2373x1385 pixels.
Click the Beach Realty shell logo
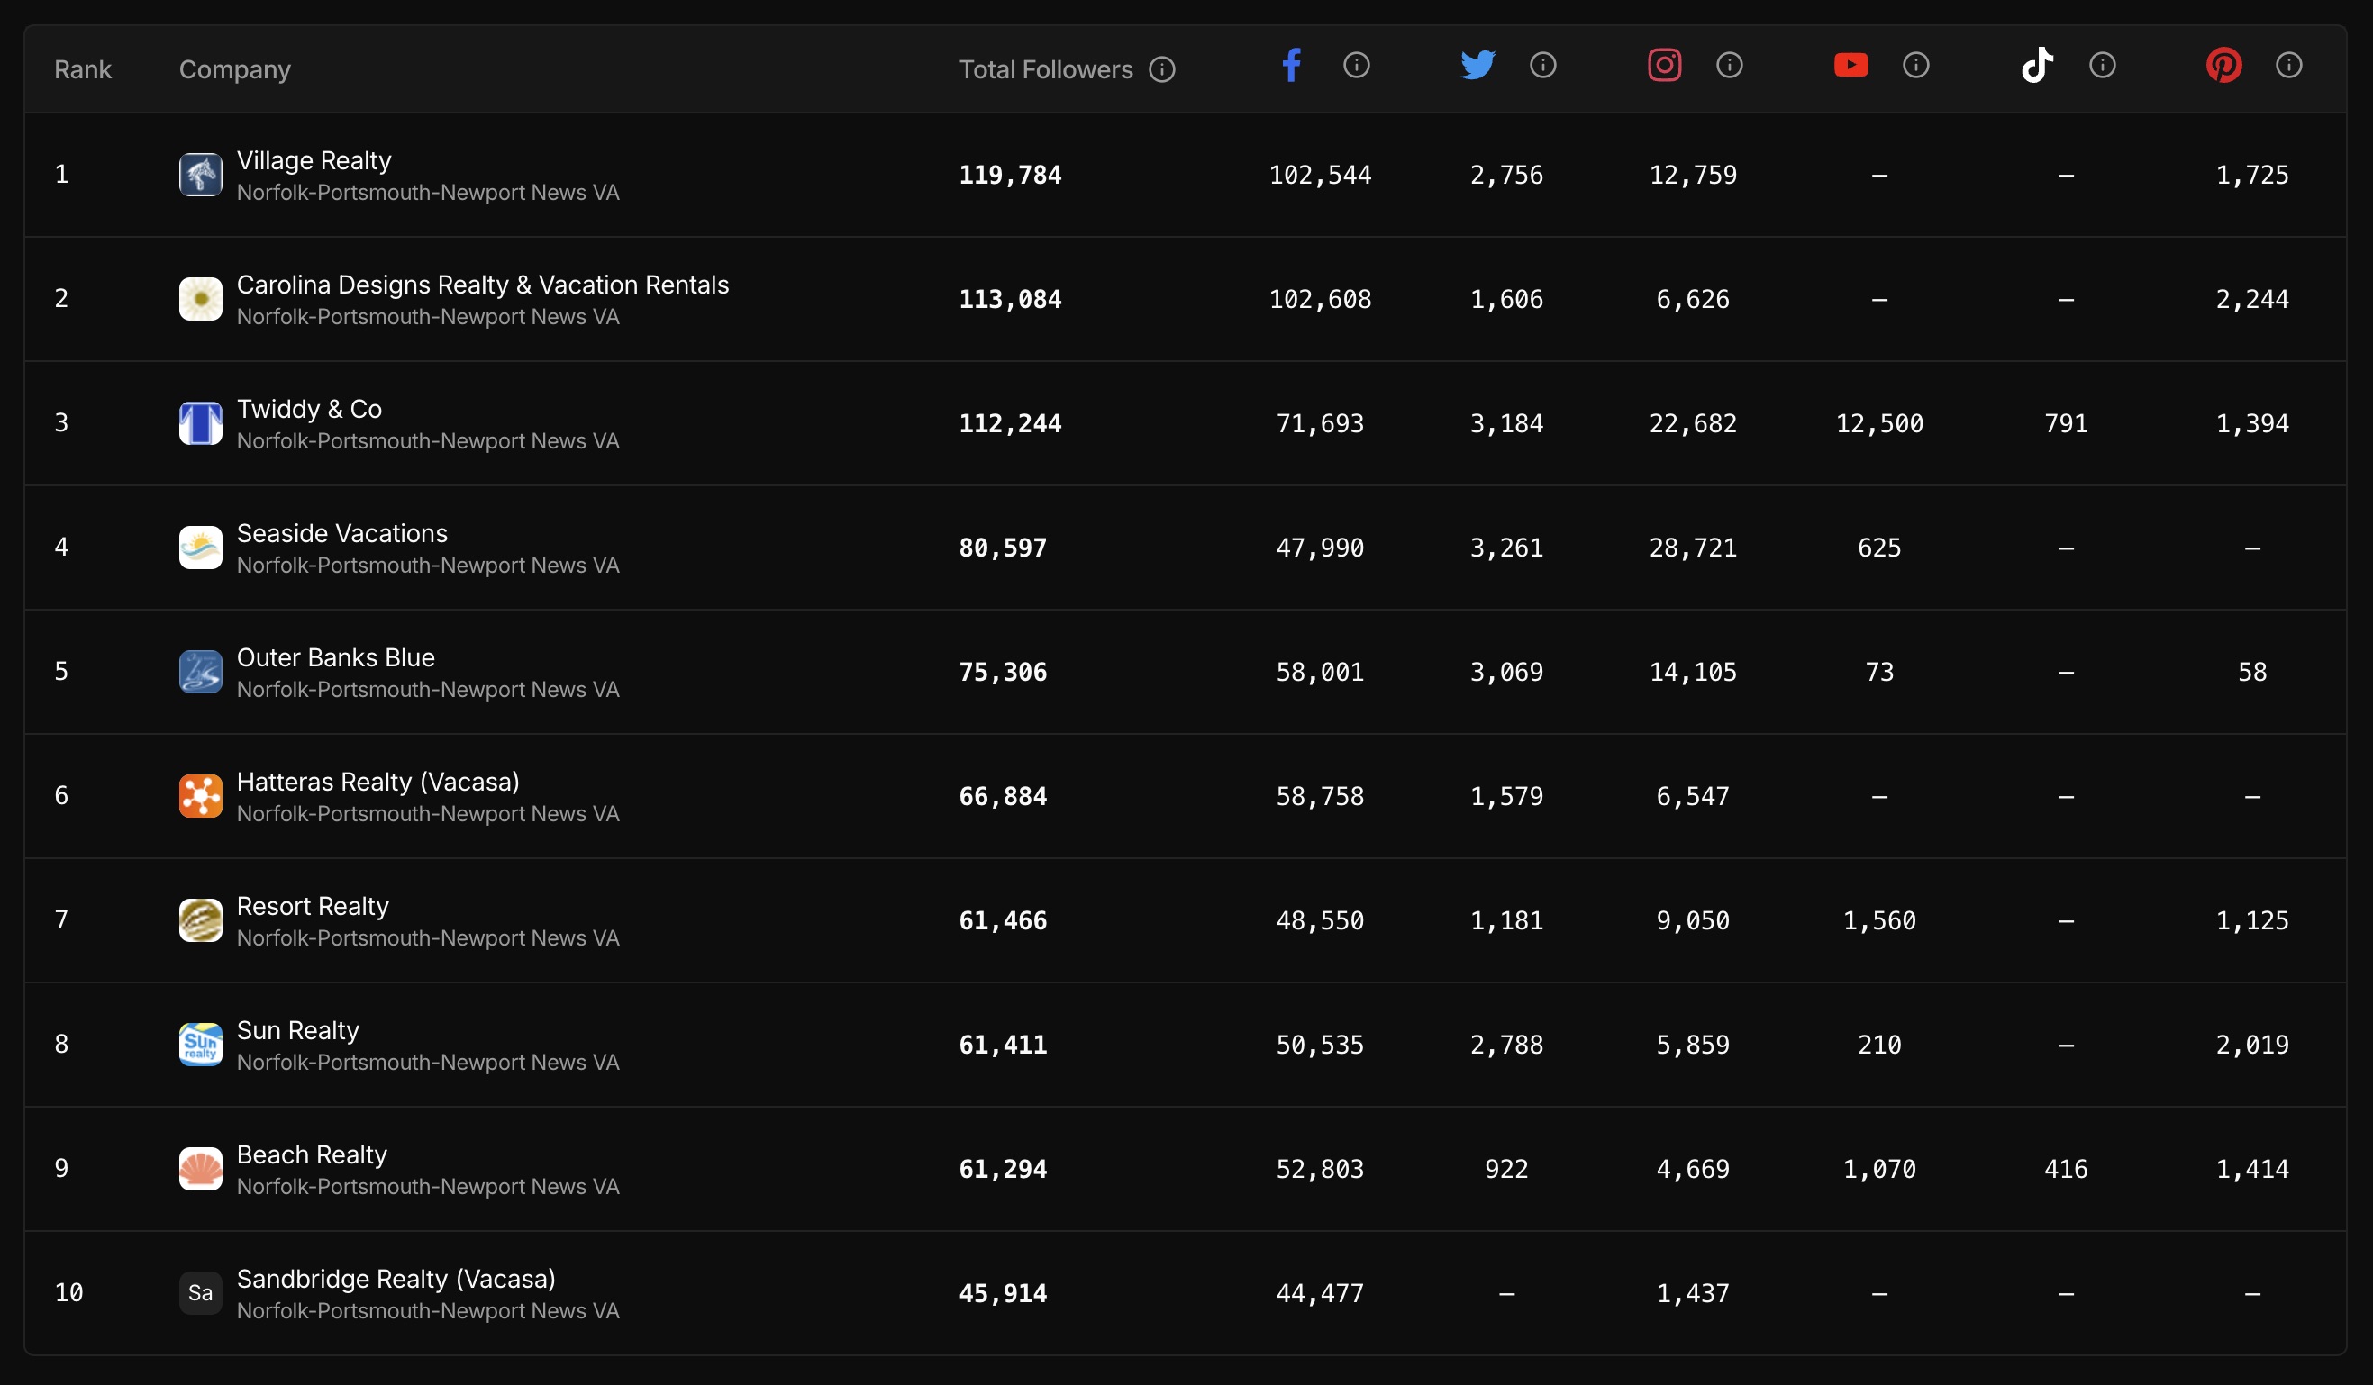(x=201, y=1170)
